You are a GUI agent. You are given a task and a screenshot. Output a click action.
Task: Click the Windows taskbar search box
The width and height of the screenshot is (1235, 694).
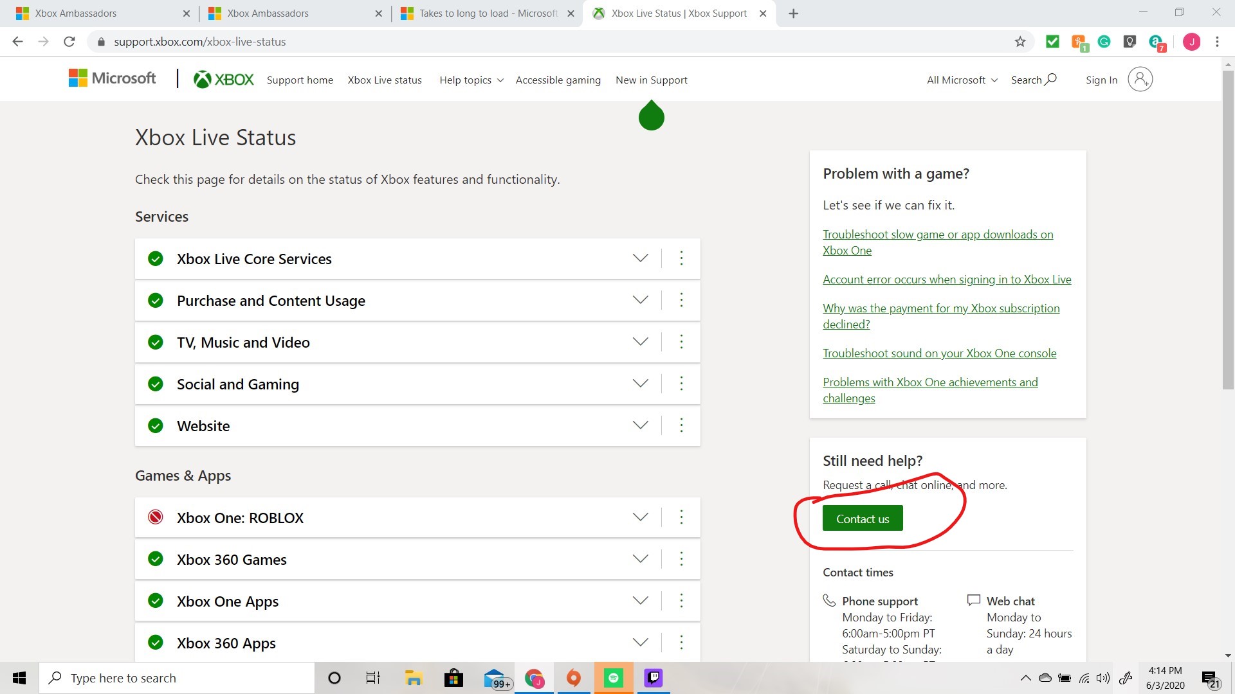(177, 678)
